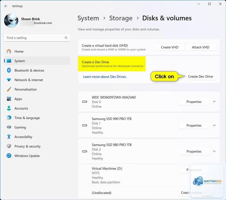Open Home in the sidebar

coord(37,51)
